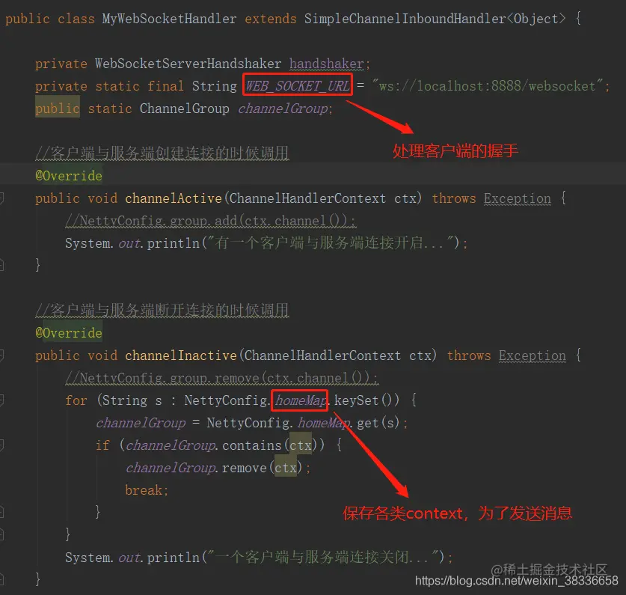
Task: Collapse the if channelGroup.contains fold marker
Action: [x=1, y=445]
